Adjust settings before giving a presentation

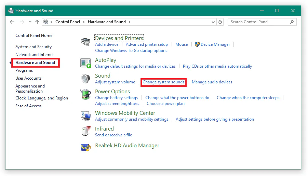tap(215, 119)
